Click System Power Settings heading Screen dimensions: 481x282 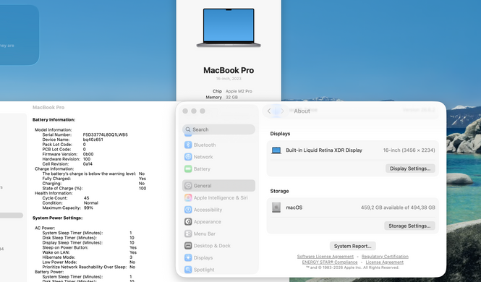[x=57, y=218]
